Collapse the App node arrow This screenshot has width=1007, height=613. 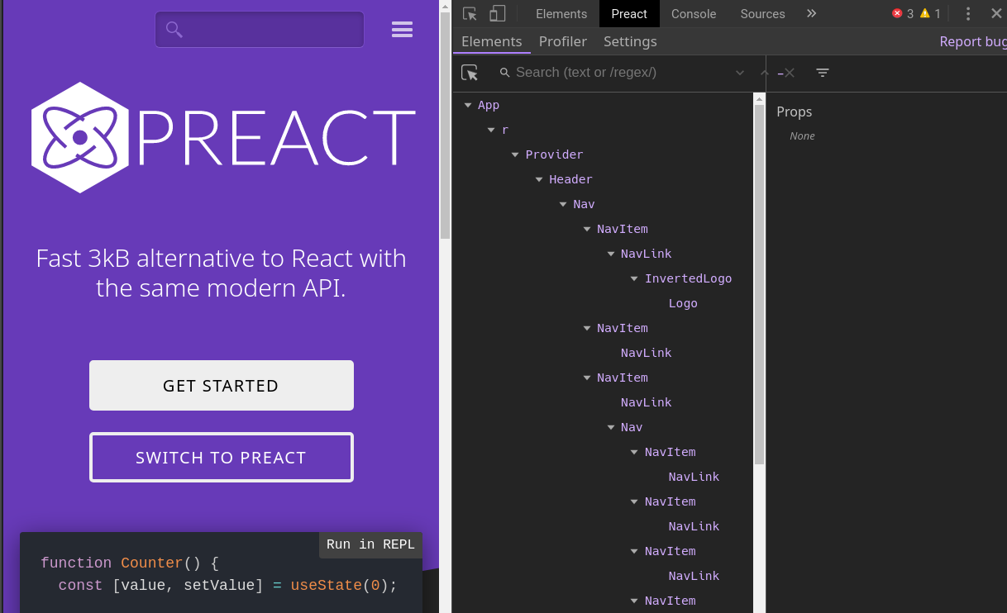(468, 105)
